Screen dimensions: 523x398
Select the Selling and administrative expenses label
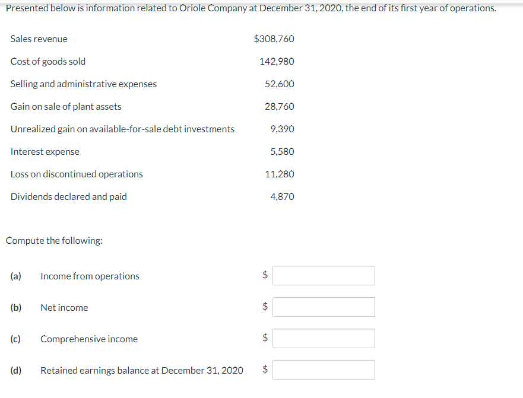point(83,84)
